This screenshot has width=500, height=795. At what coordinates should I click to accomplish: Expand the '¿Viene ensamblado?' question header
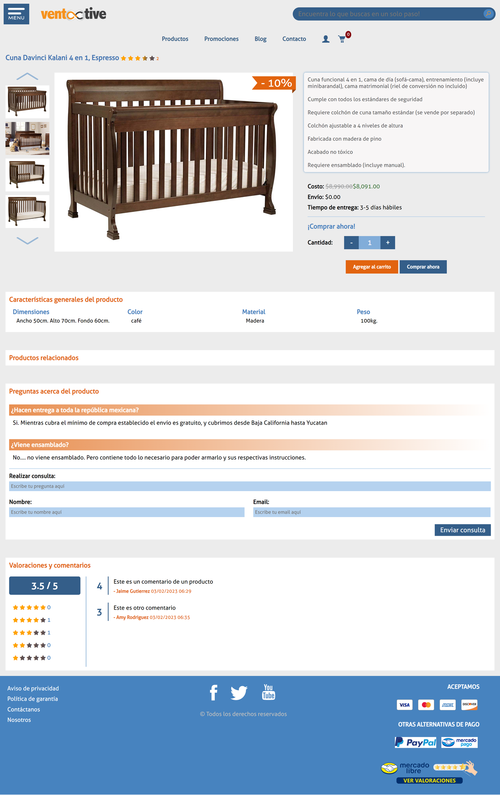point(40,445)
